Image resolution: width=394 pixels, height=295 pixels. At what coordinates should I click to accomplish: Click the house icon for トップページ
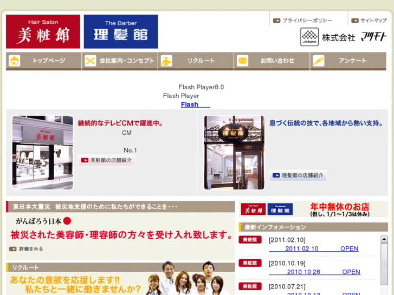point(14,61)
